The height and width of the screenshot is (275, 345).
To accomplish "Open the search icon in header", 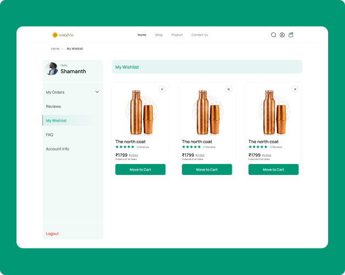I will [x=274, y=35].
